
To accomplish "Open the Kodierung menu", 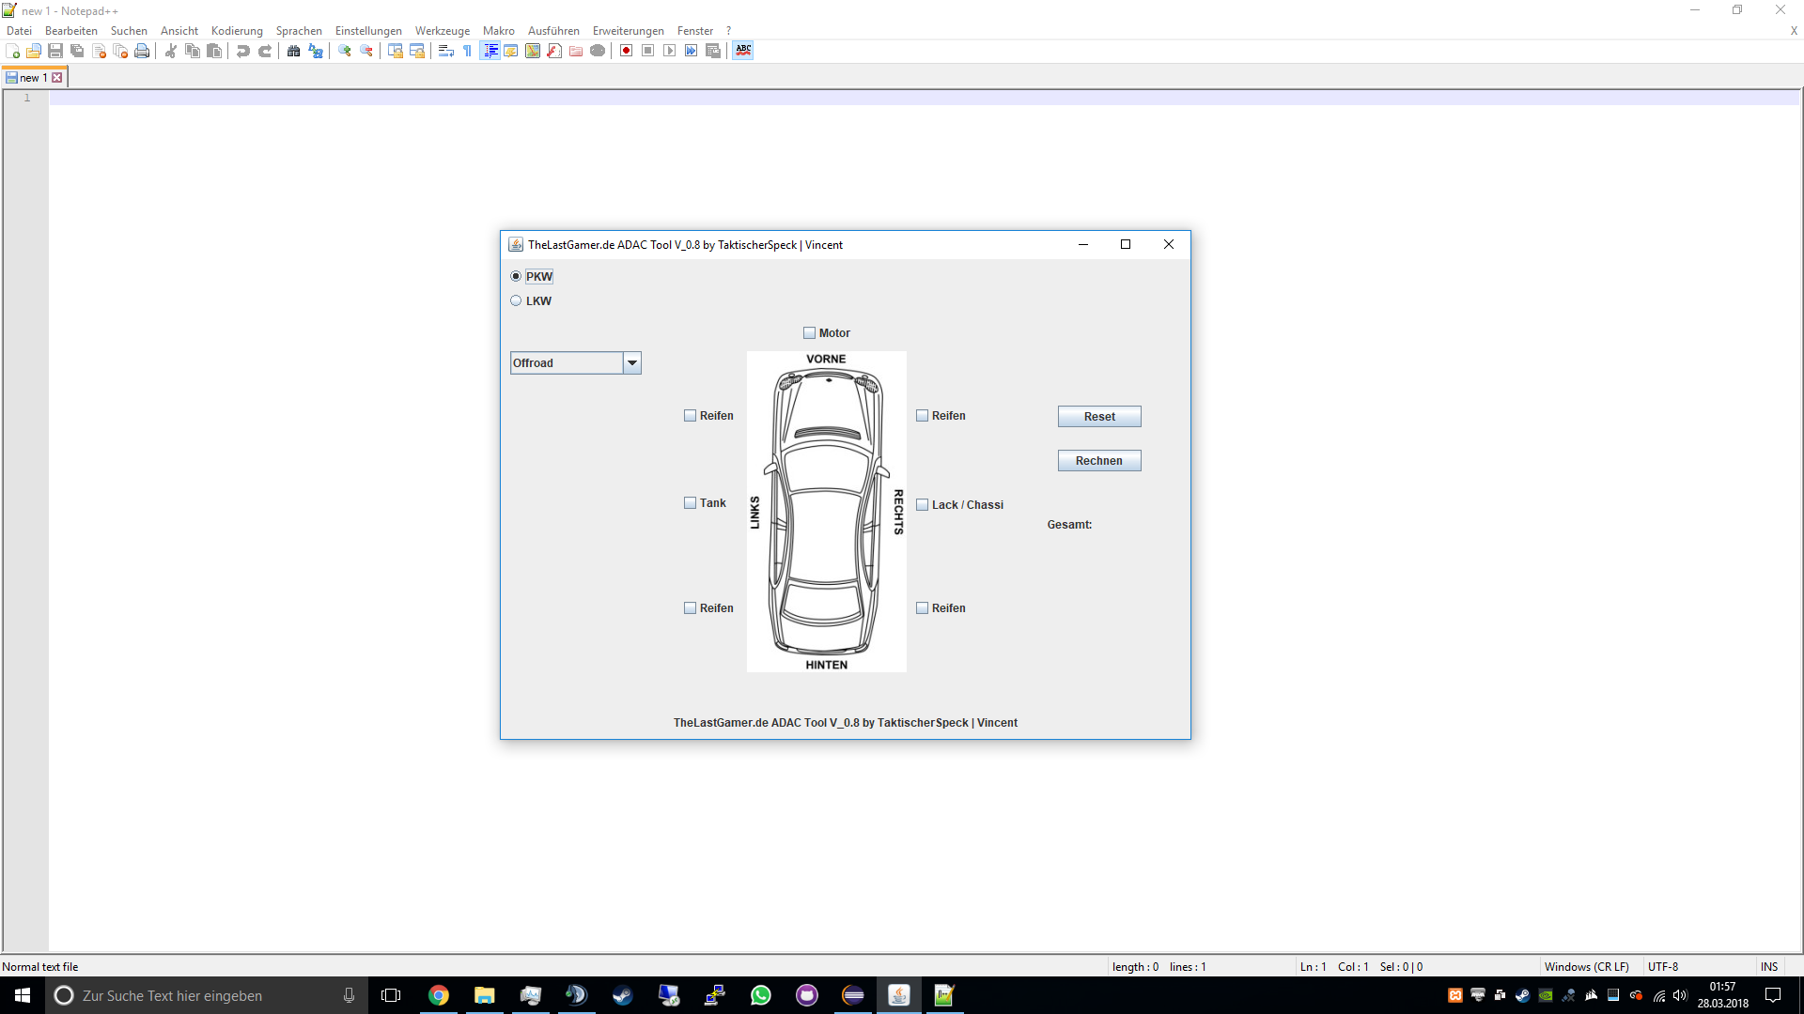I will click(x=237, y=31).
